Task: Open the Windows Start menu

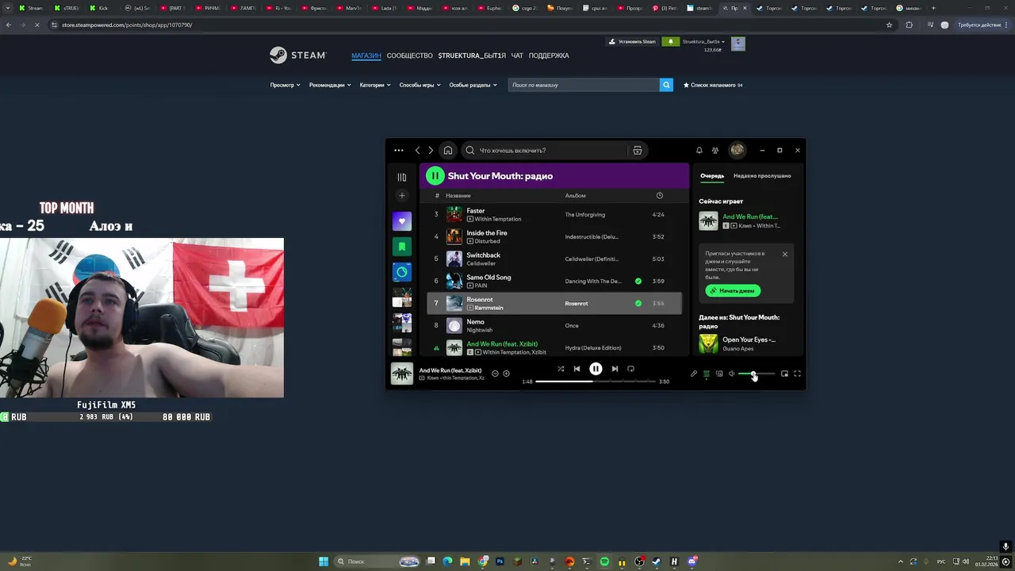Action: (x=324, y=561)
